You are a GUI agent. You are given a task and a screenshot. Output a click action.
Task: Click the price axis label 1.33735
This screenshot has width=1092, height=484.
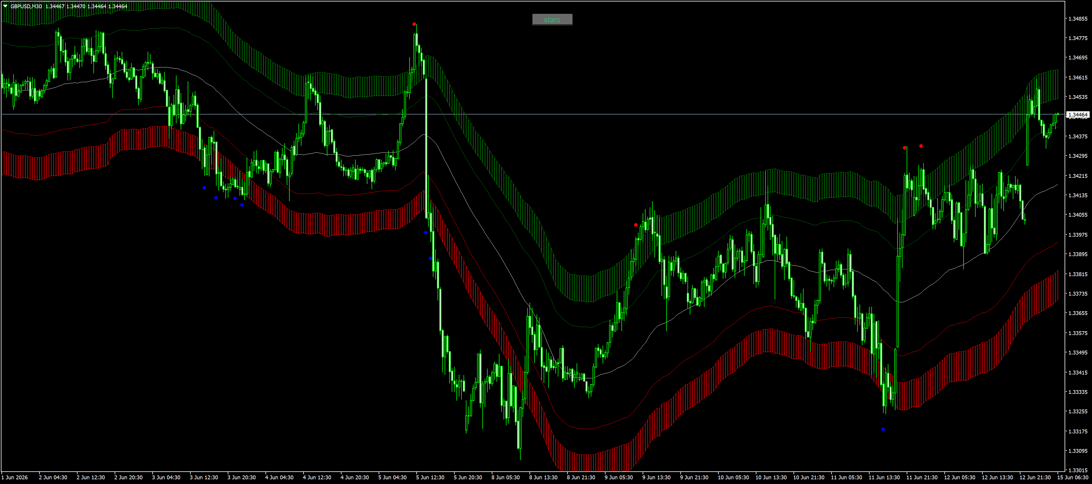click(x=1078, y=294)
